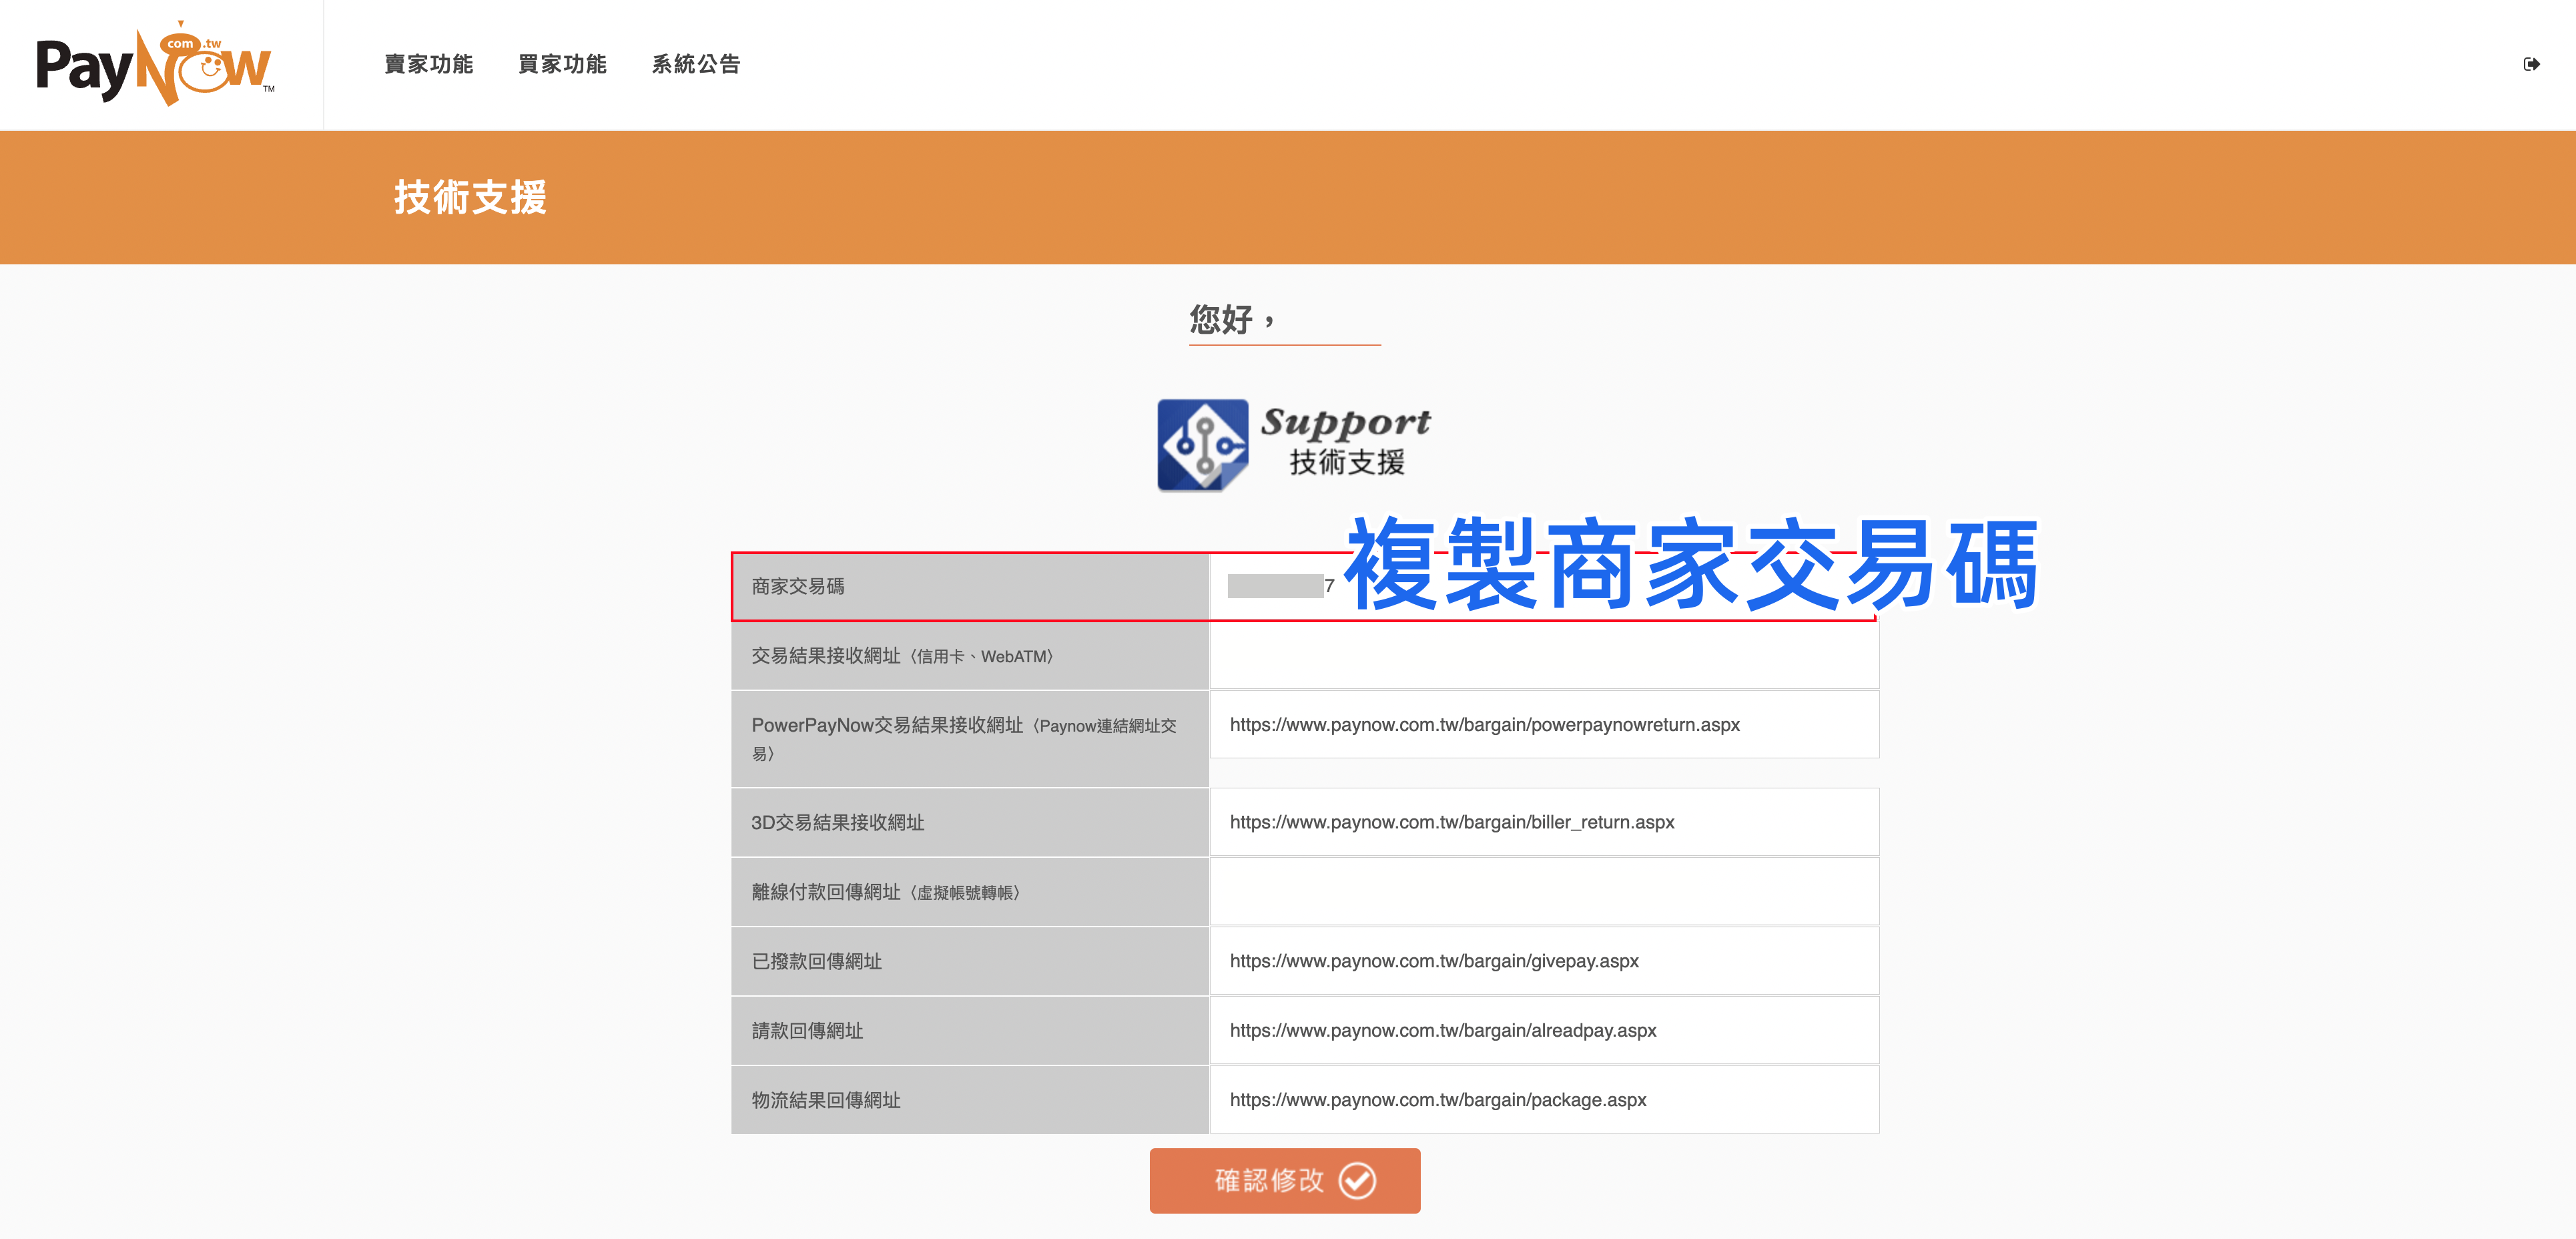Click the Support 技術支援 logo image
This screenshot has height=1239, width=2576.
coord(1294,445)
